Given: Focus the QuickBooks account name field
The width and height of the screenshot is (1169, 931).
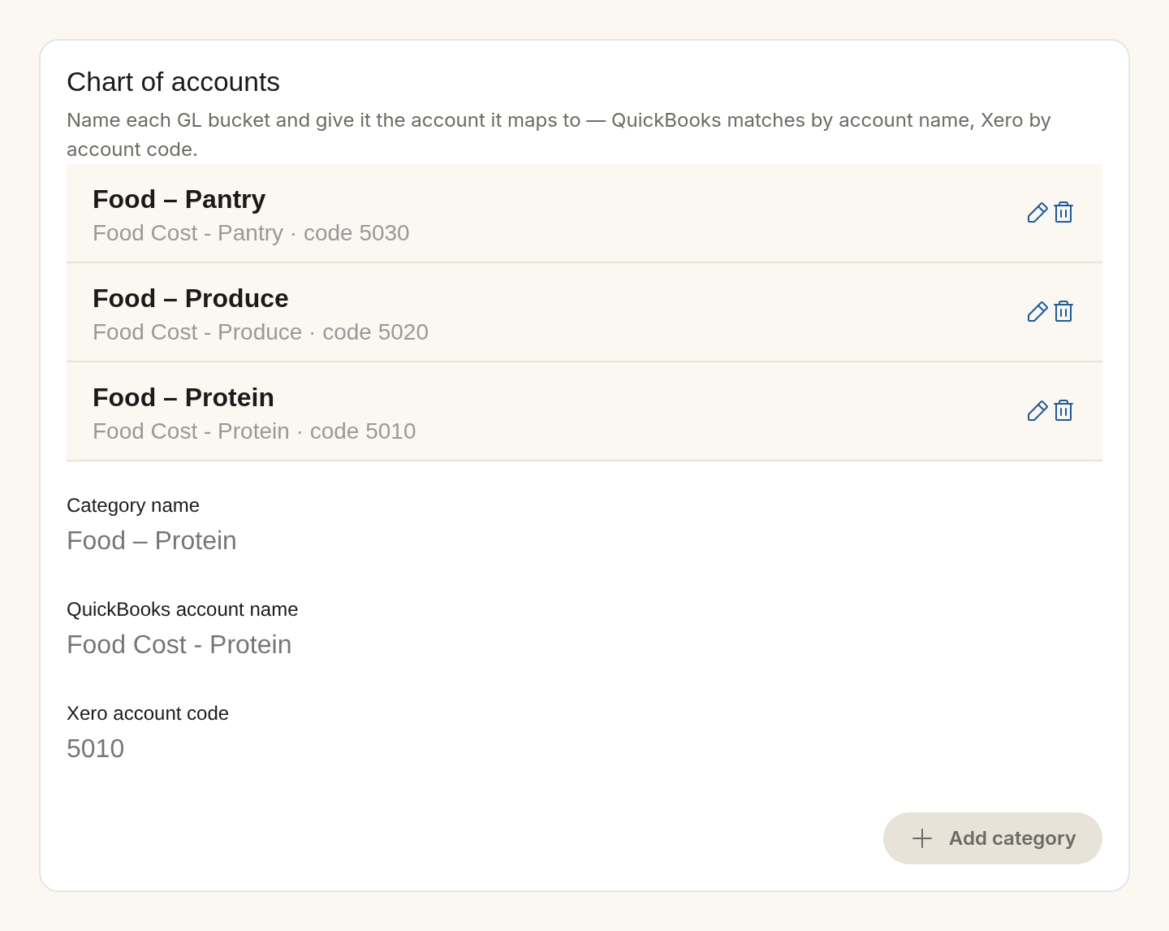Looking at the screenshot, I should coord(584,645).
